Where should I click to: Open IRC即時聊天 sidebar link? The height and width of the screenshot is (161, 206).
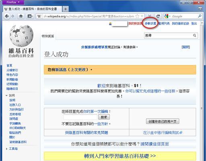[x=18, y=128]
